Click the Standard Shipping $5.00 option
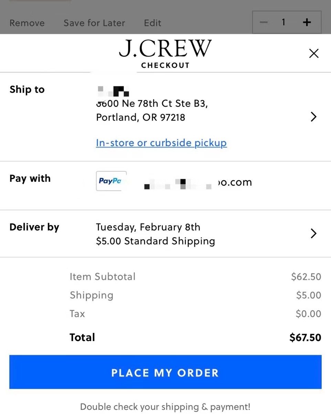The height and width of the screenshot is (414, 331). (155, 241)
